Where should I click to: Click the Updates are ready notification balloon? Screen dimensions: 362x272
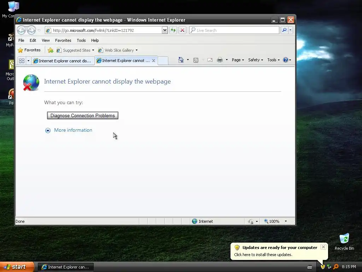click(x=279, y=251)
